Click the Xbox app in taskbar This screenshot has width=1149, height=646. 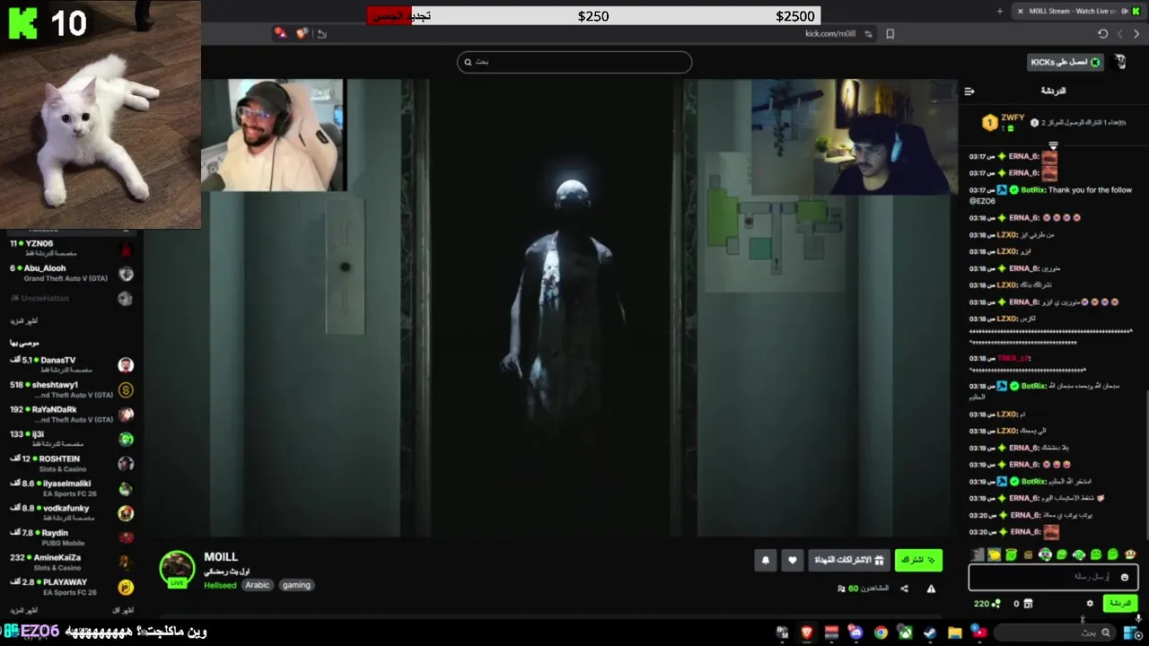(x=906, y=633)
